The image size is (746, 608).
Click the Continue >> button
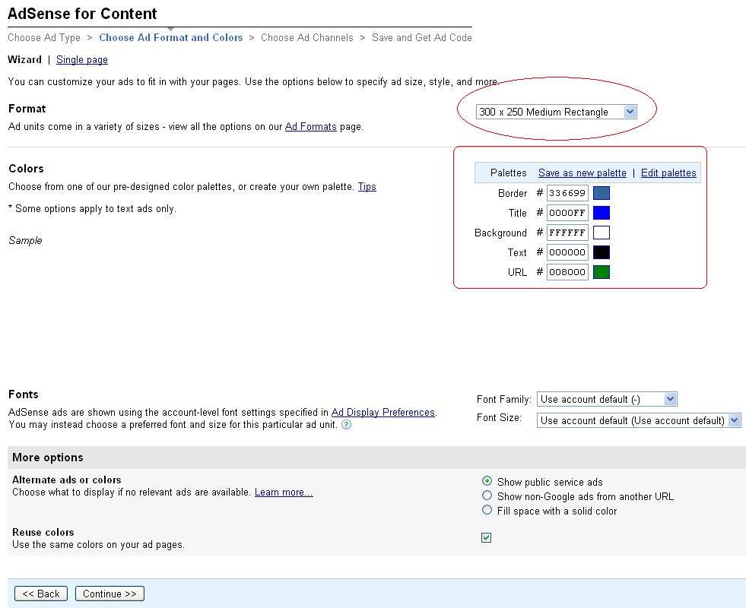pos(110,594)
